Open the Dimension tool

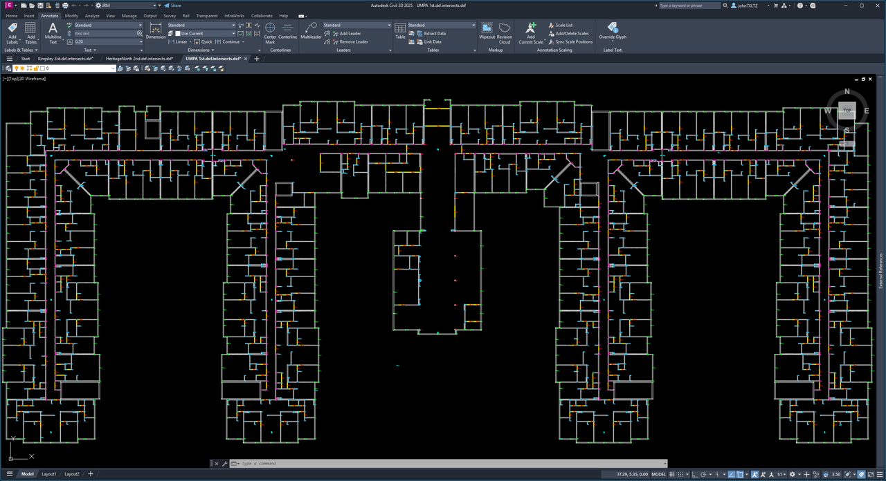coord(156,31)
